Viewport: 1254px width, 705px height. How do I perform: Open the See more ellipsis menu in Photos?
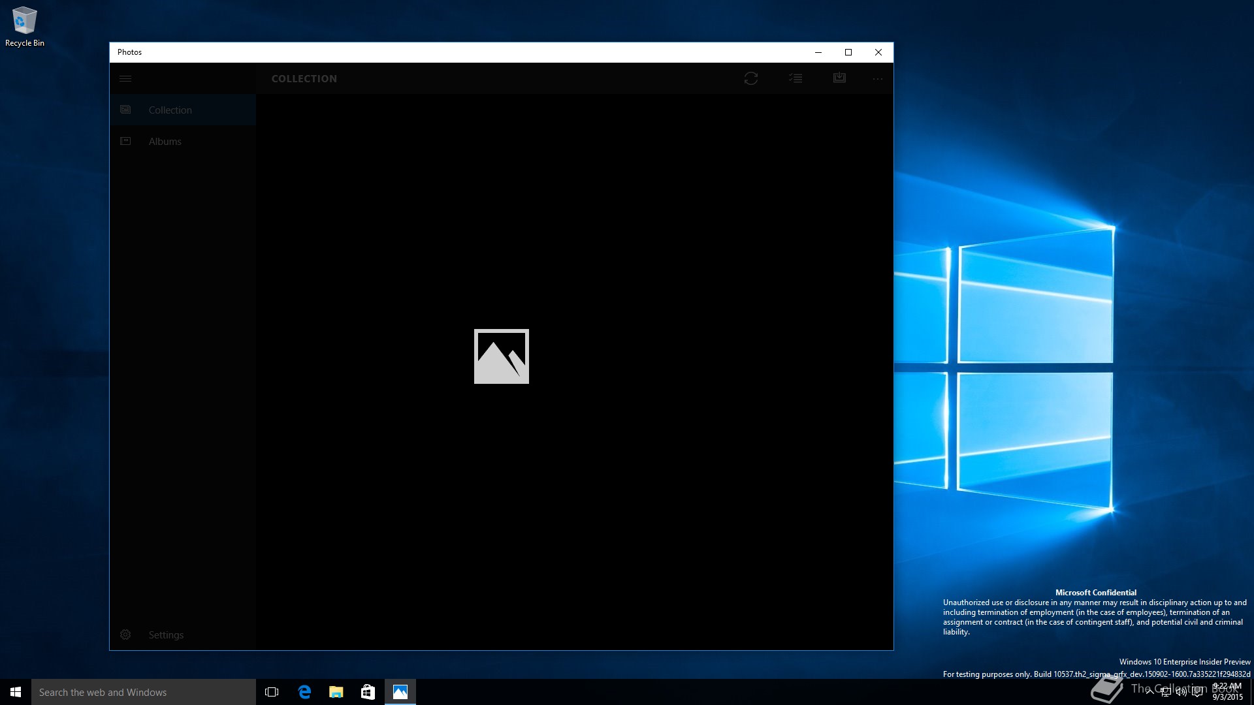tap(877, 78)
